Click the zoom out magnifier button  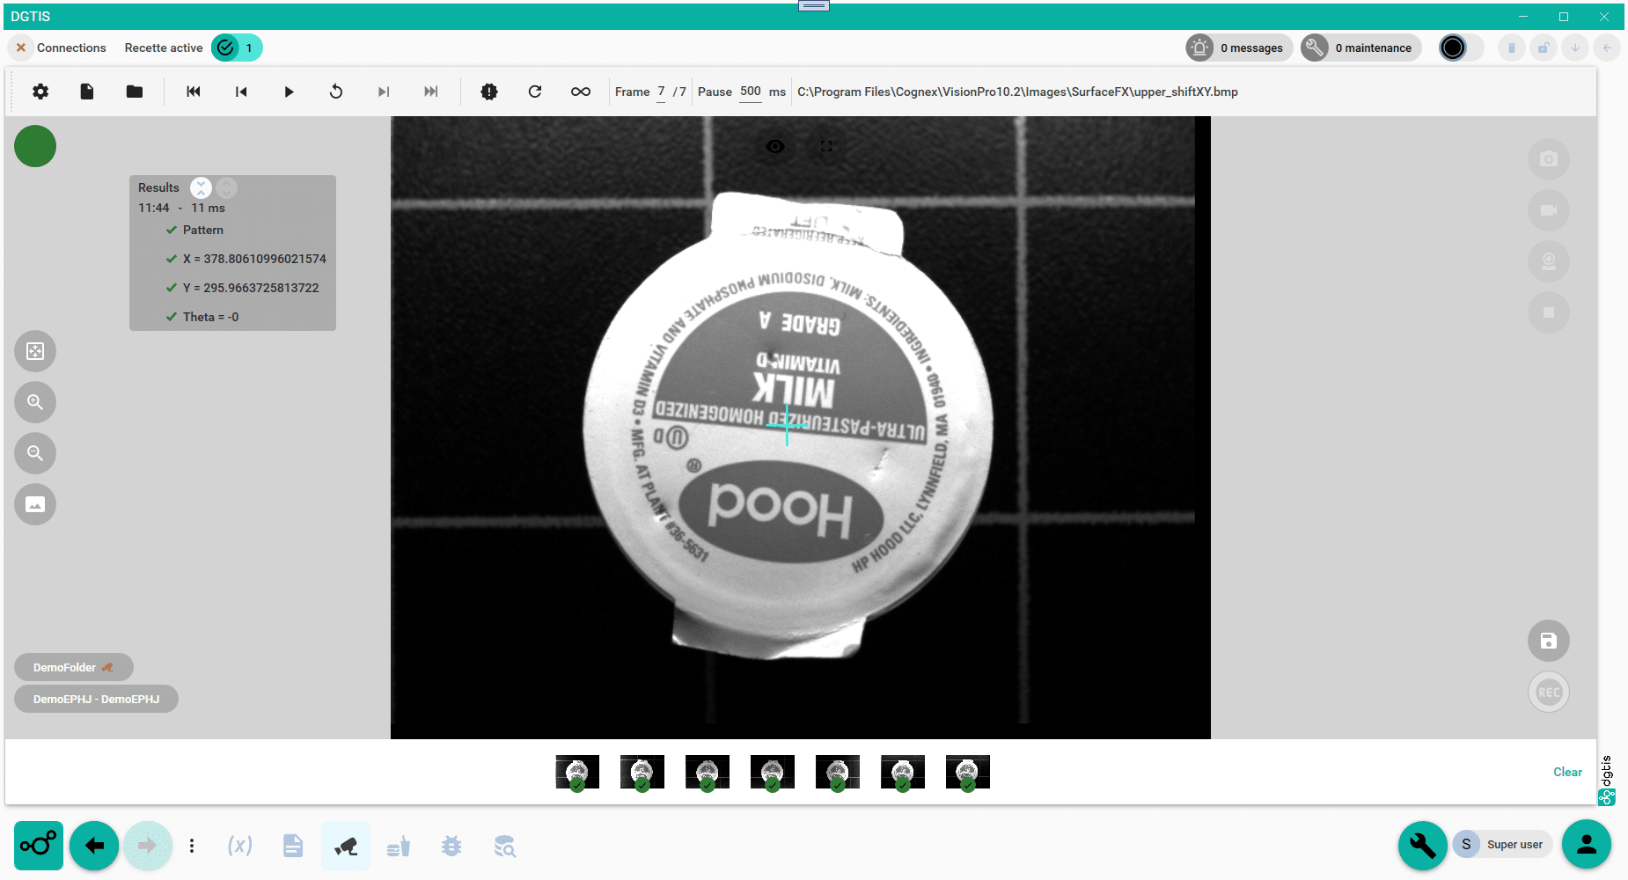35,453
